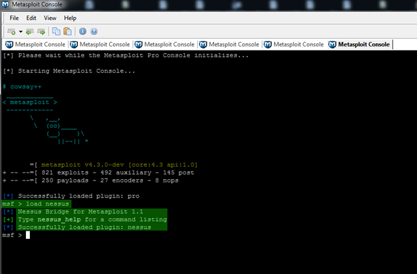This screenshot has height=274, width=417.
Task: Go to previous console with left green arrow icon
Action: (29, 32)
